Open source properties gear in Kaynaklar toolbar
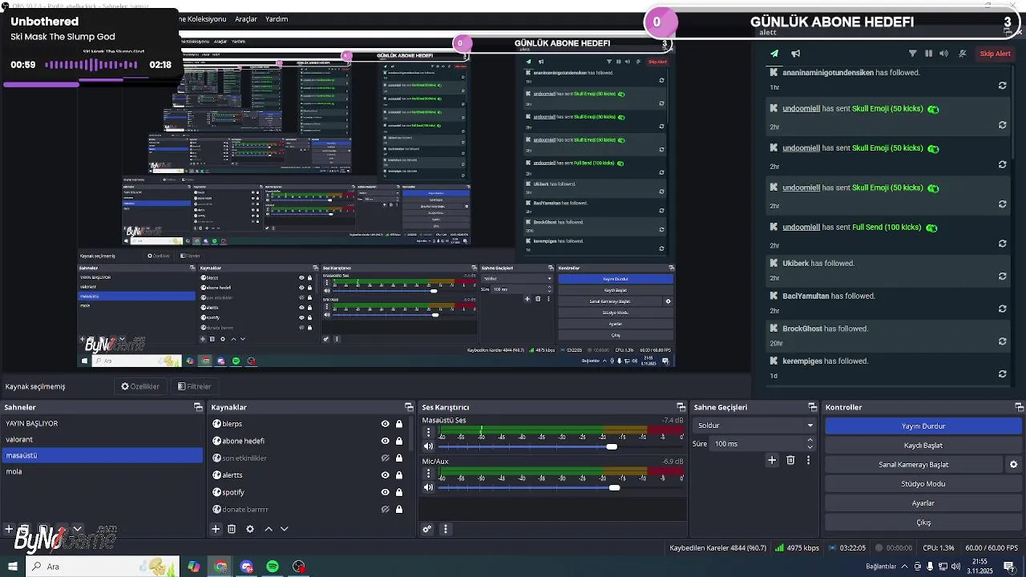The width and height of the screenshot is (1026, 577). pos(250,529)
